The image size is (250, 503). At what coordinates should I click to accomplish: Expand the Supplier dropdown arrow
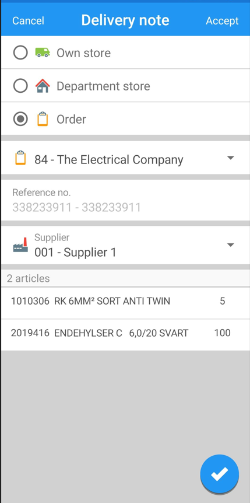(x=230, y=245)
